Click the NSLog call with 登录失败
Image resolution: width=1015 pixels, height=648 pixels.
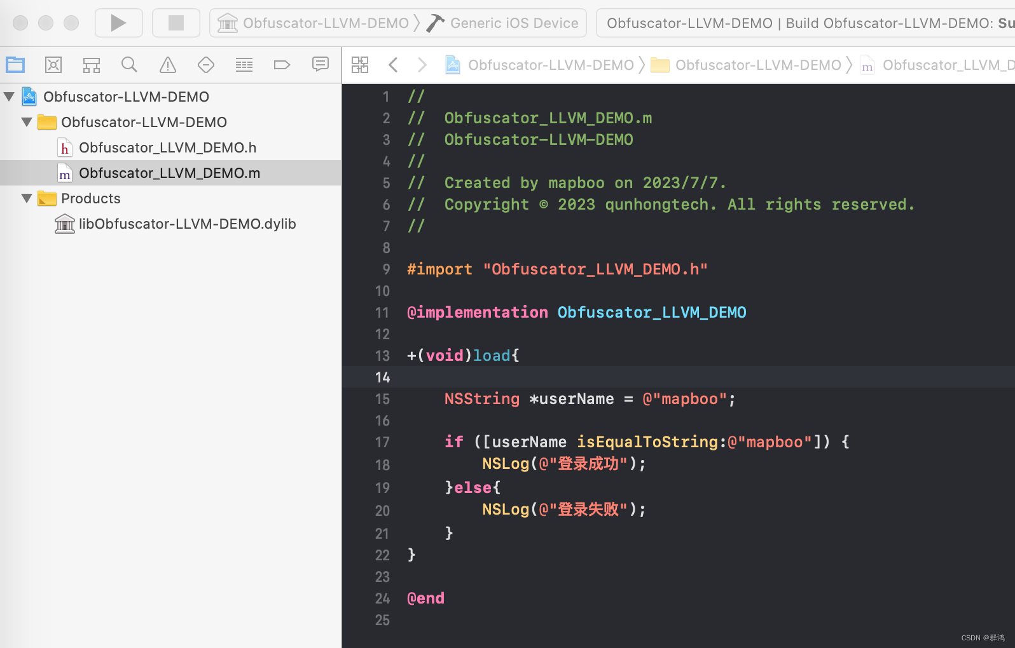click(563, 510)
